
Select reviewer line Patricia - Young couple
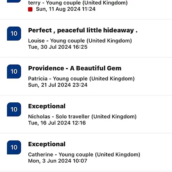coord(81,79)
